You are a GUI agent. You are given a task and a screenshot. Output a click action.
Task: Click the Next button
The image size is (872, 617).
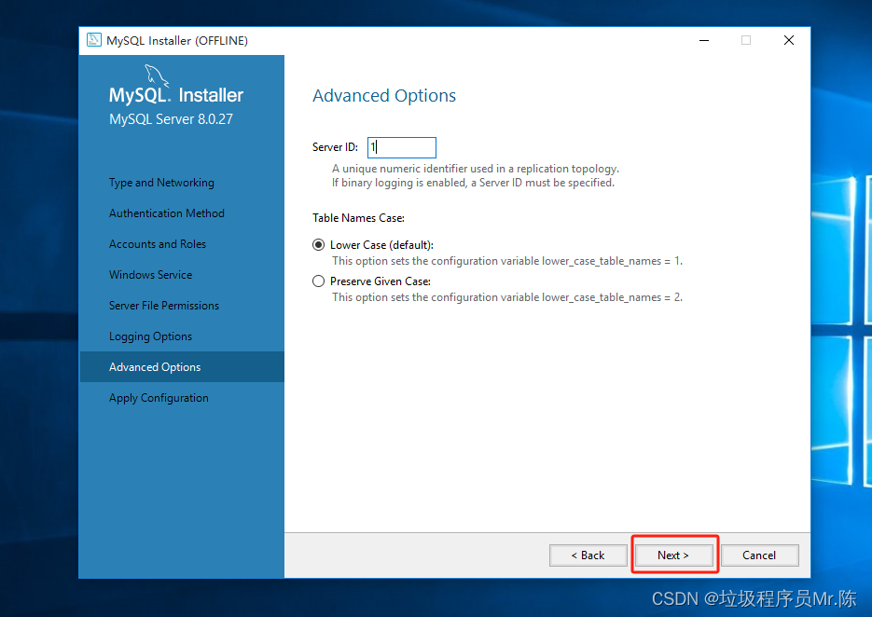pyautogui.click(x=673, y=555)
